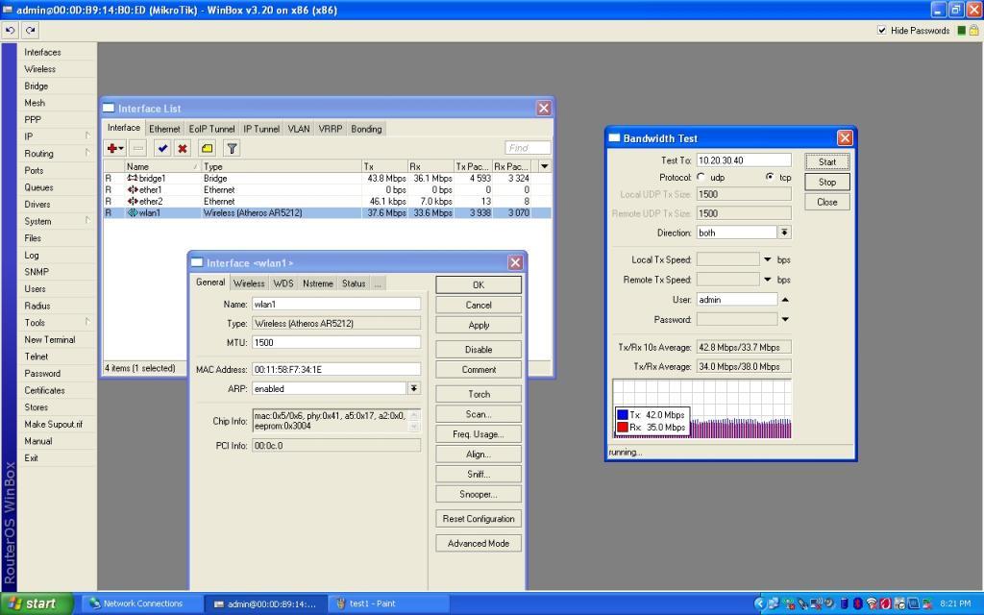The height and width of the screenshot is (615, 984).
Task: Select the tcp protocol radio button
Action: 770,177
